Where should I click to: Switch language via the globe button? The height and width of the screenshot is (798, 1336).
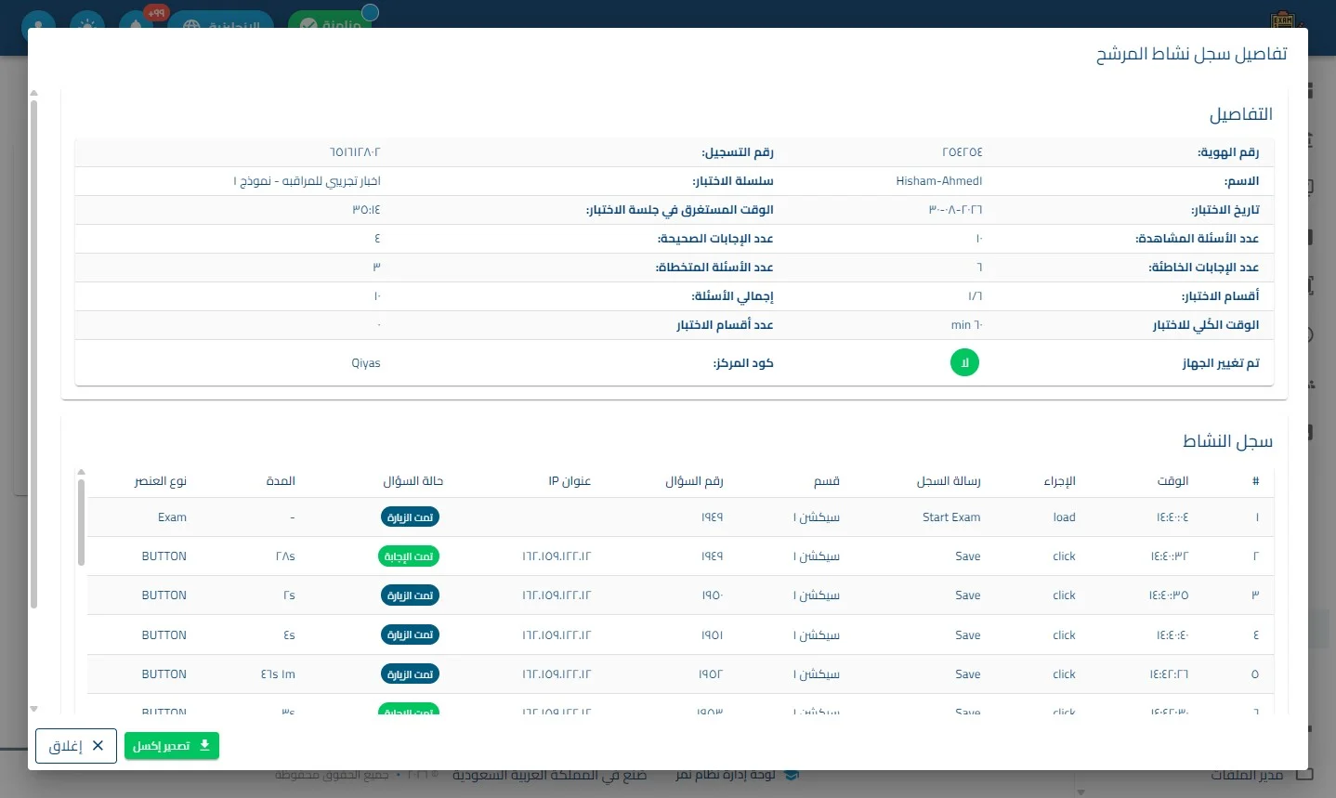click(221, 23)
